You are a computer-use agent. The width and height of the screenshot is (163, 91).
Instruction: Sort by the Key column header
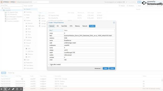click(x=56, y=30)
